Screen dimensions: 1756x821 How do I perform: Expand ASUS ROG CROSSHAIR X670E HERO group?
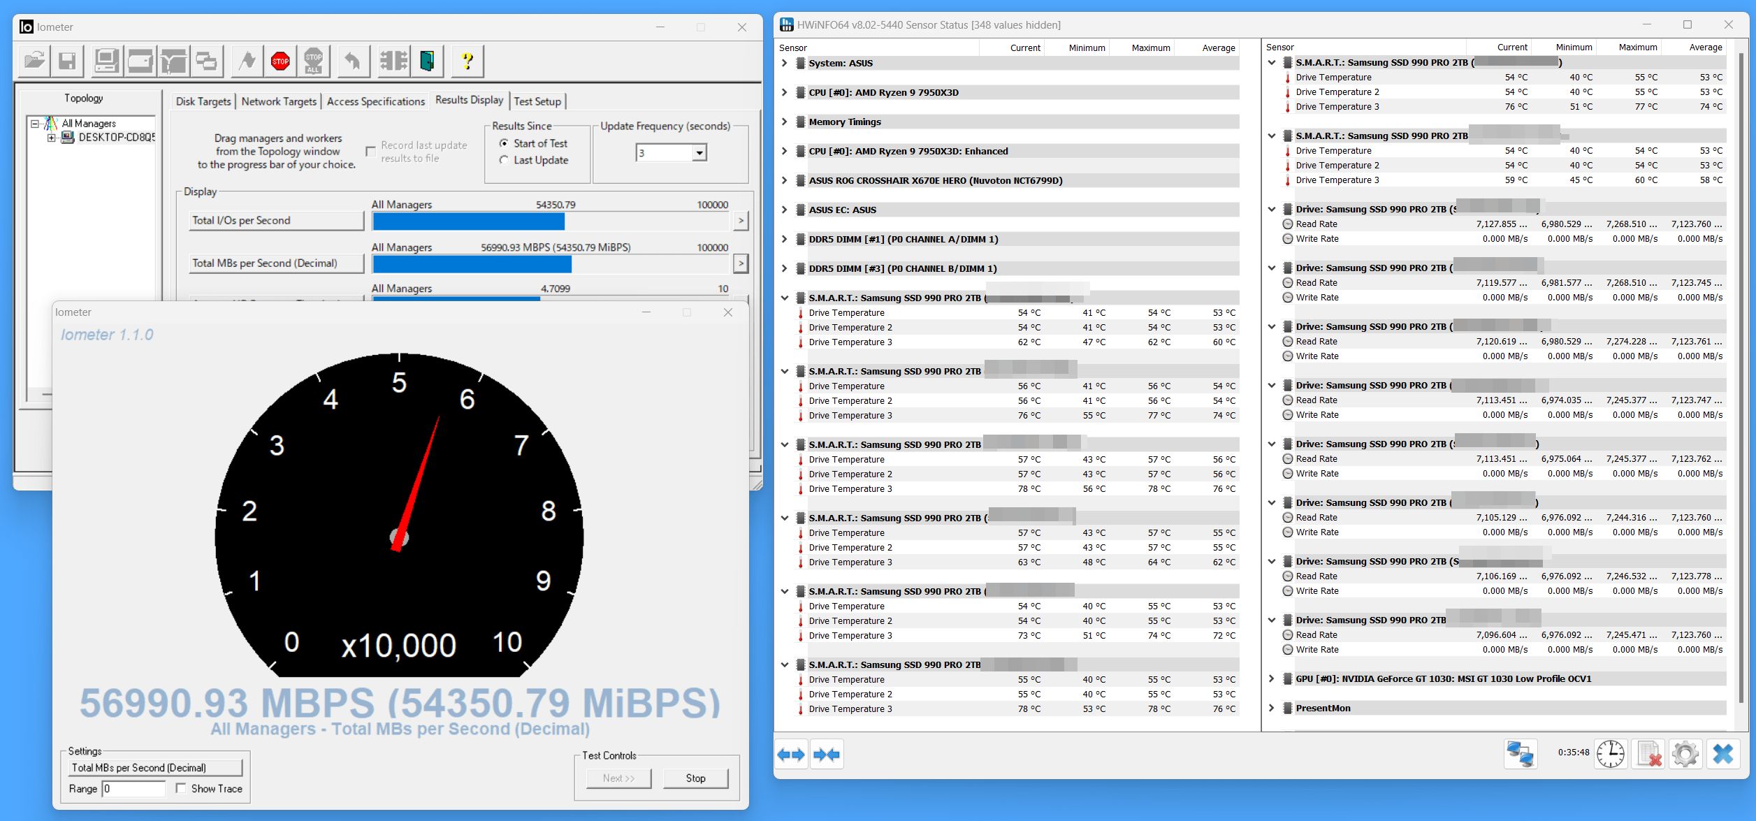coord(785,180)
